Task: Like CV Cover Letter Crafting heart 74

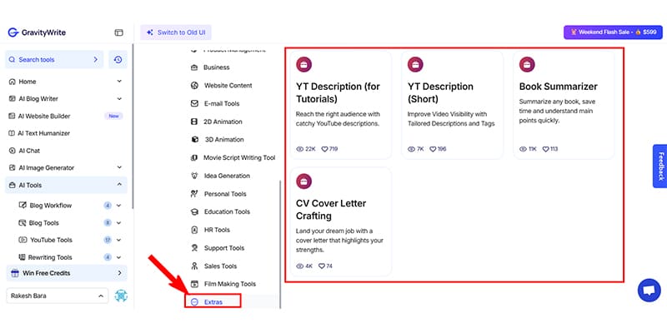Action: (322, 266)
